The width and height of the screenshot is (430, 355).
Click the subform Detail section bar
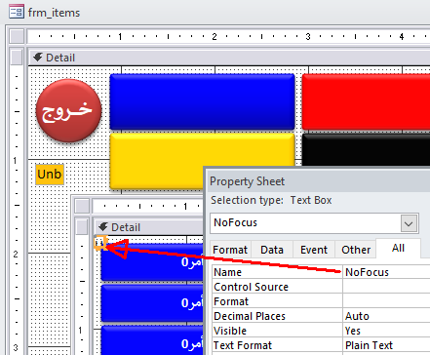click(149, 227)
